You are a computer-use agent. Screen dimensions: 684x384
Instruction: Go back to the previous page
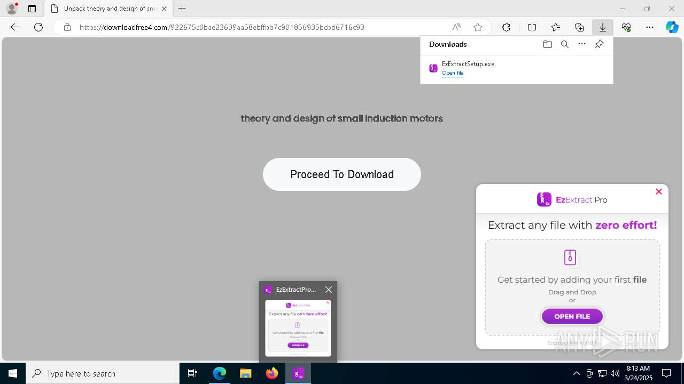[x=15, y=27]
